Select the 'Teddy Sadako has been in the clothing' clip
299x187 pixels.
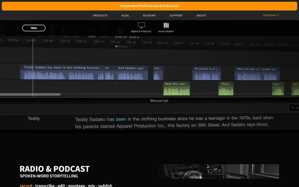pyautogui.click(x=62, y=73)
